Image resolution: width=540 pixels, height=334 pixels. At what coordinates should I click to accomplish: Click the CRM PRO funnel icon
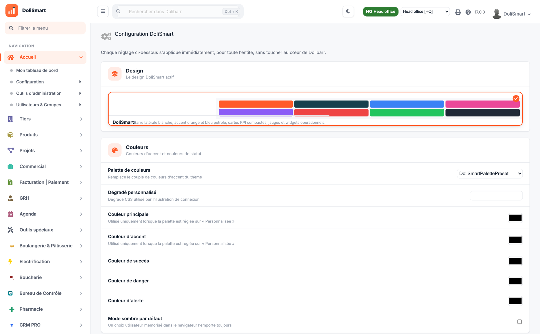tap(11, 325)
